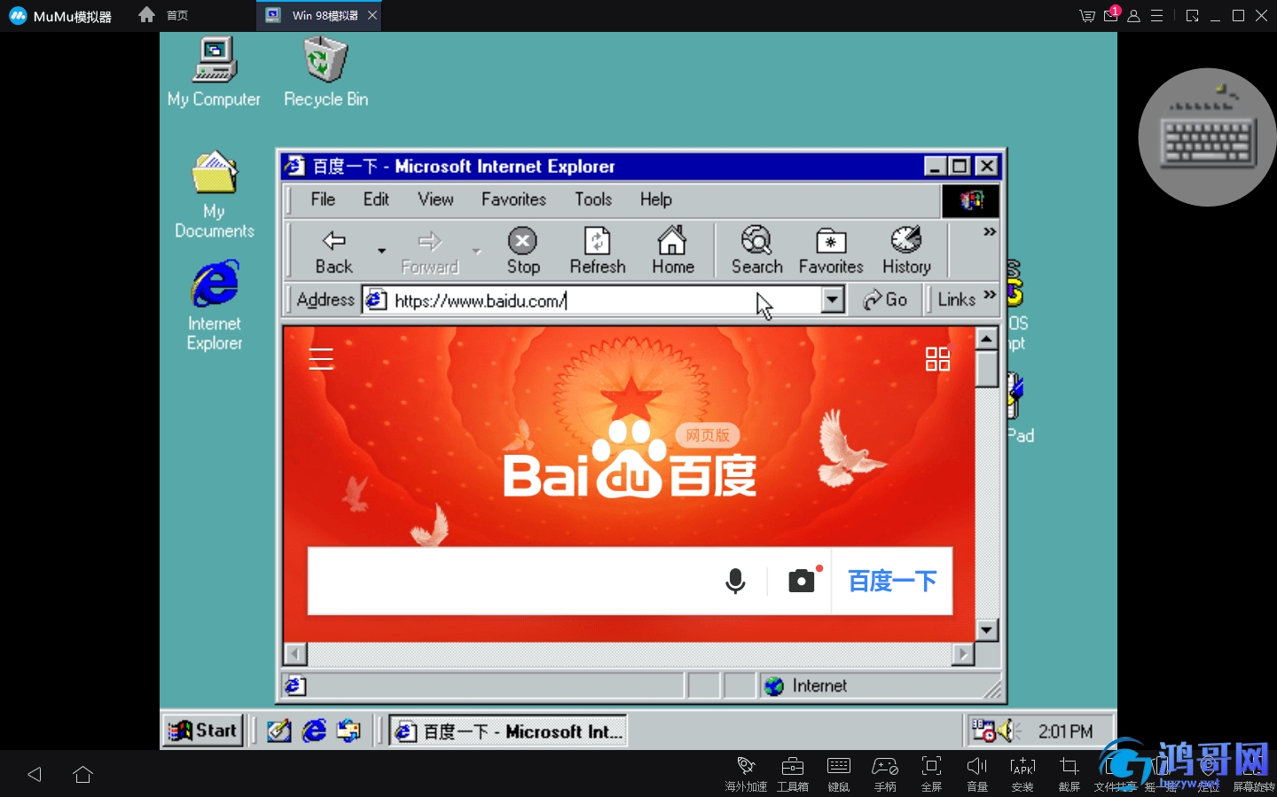Click the Back button in Internet Explorer
1277x797 pixels.
pyautogui.click(x=334, y=251)
